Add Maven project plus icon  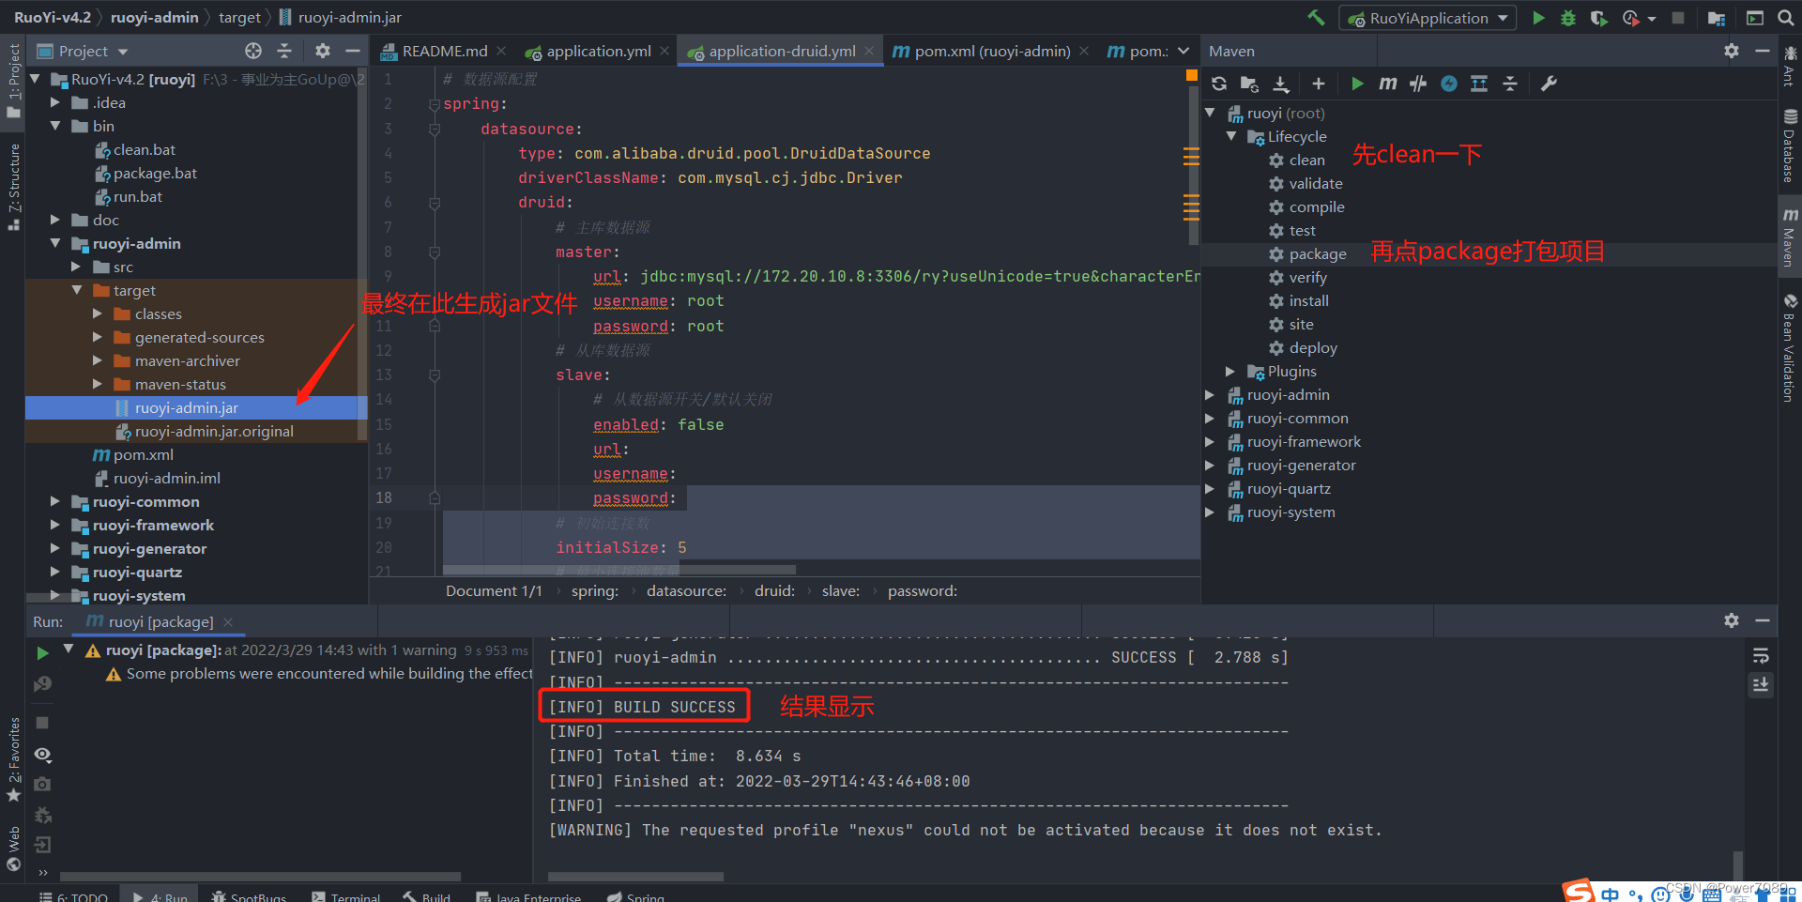1319,84
